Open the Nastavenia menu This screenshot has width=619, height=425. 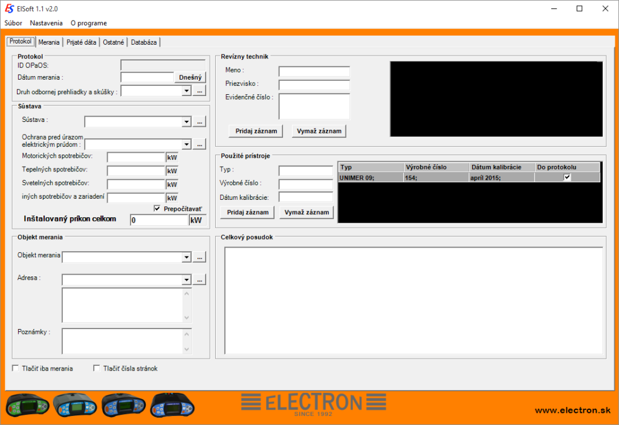click(x=46, y=22)
